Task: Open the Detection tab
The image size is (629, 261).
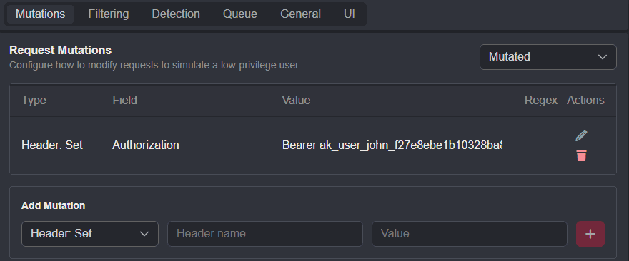Action: pos(176,14)
